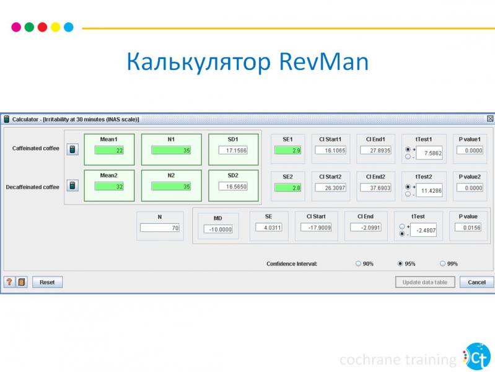
Task: Click into the Mean1 field
Action: [x=109, y=150]
